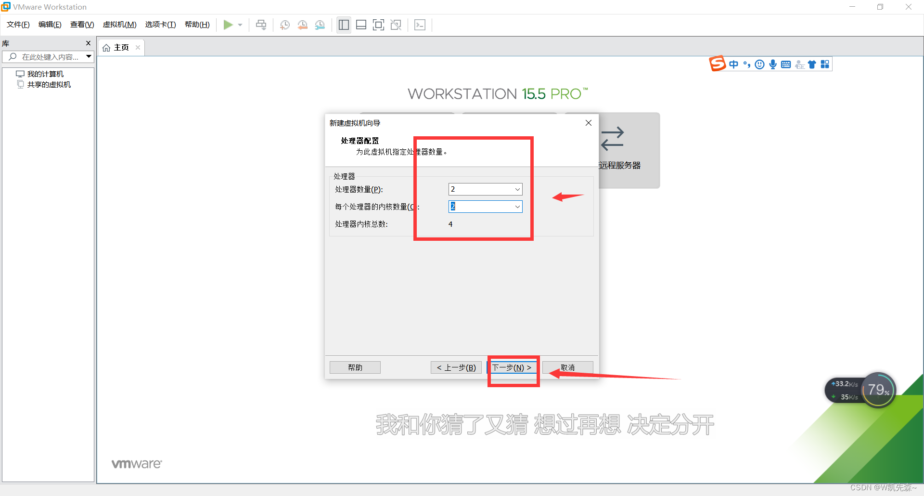Image resolution: width=924 pixels, height=496 pixels.
Task: Click the 79% memory usage floating ball
Action: coord(878,390)
